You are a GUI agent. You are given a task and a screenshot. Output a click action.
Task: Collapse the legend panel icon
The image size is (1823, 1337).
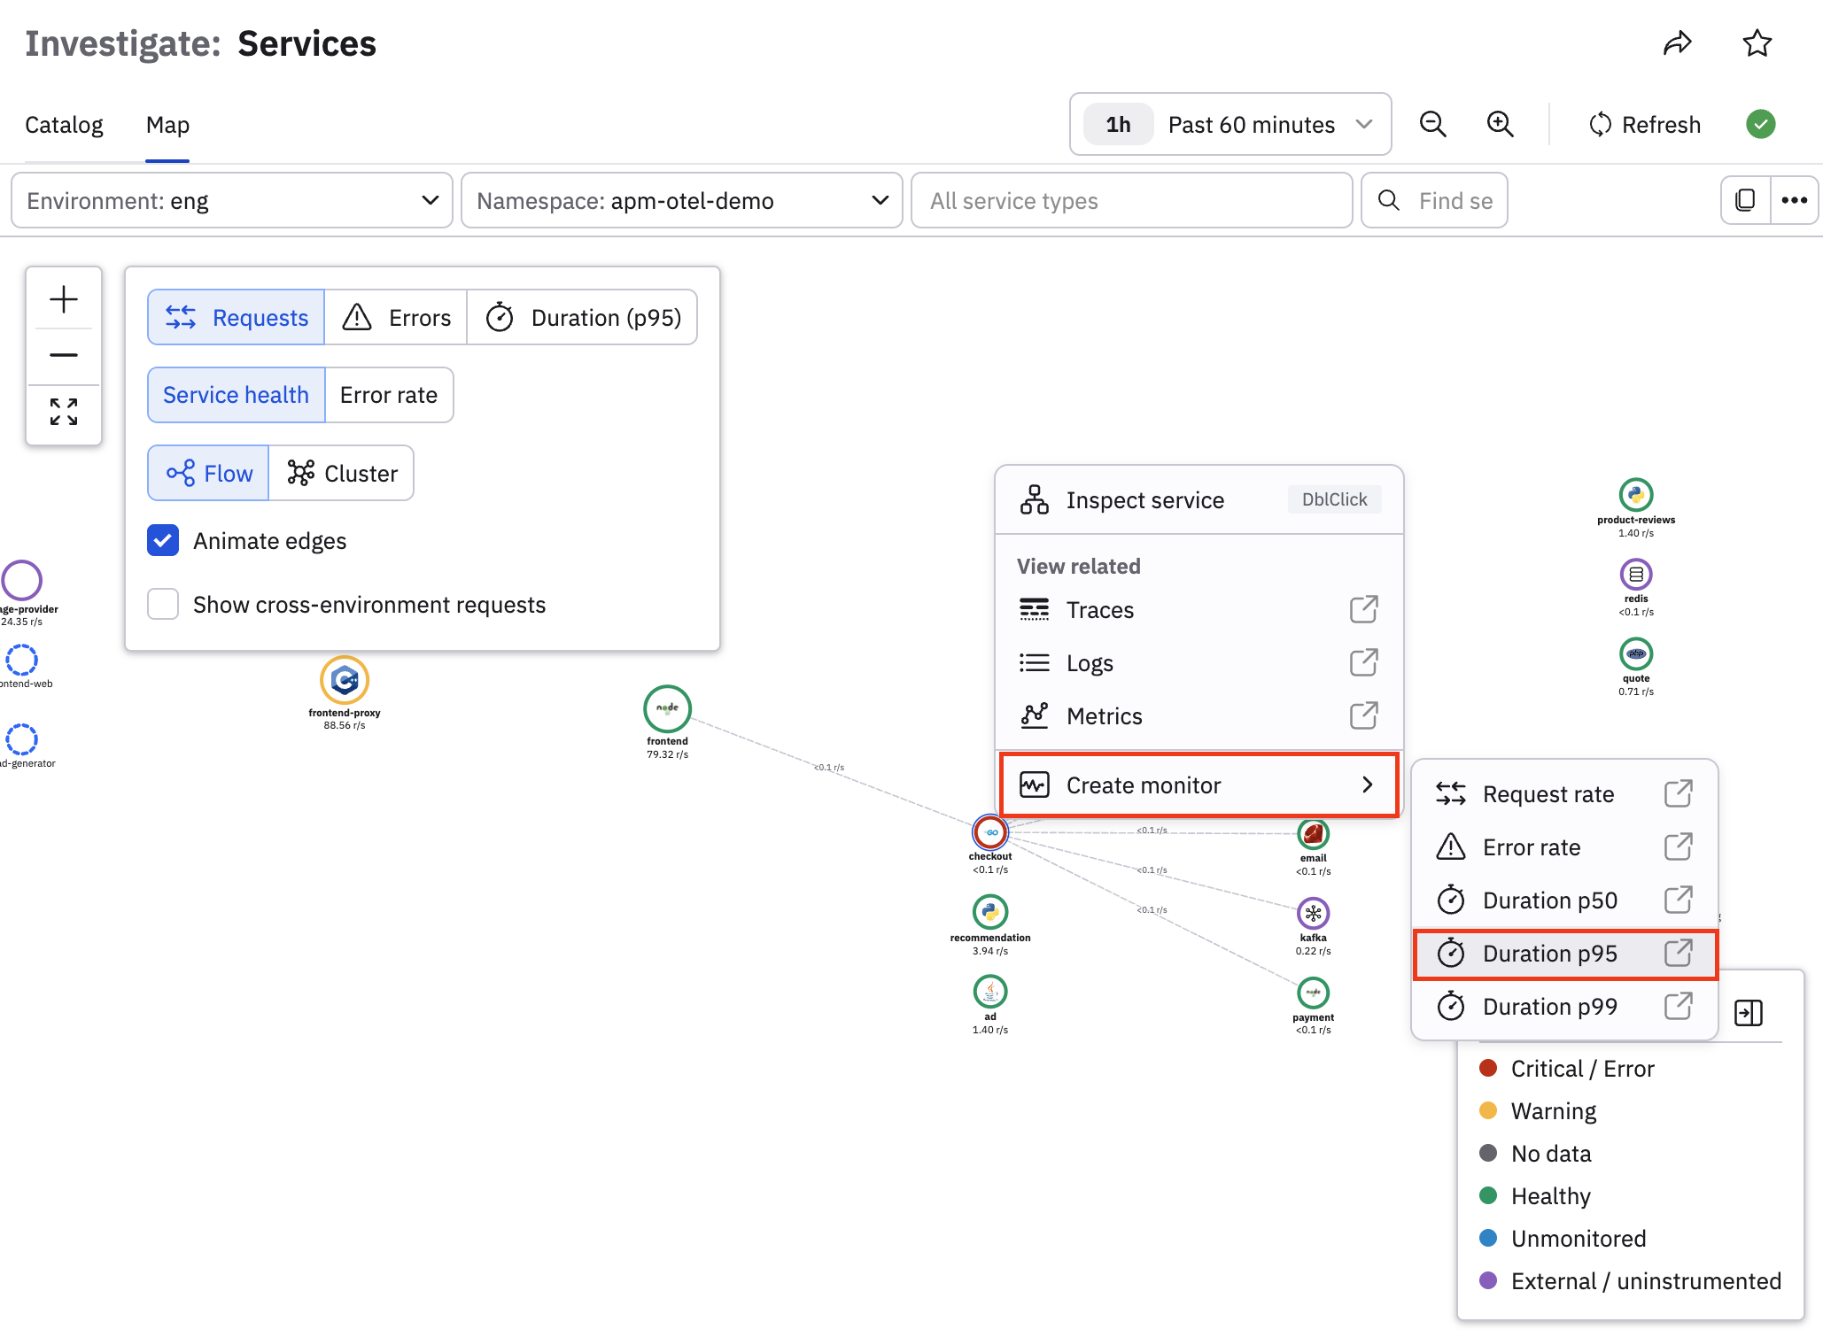click(1749, 1012)
